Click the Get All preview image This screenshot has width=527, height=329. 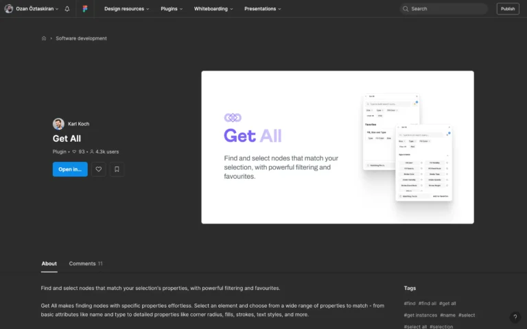[337, 147]
